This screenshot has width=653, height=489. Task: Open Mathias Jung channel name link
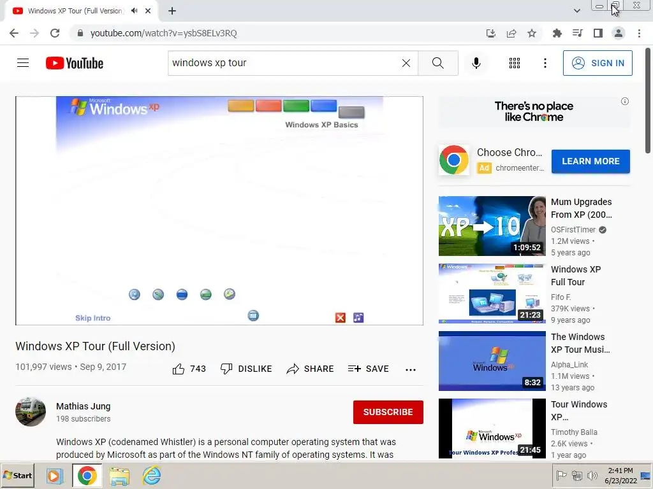pyautogui.click(x=84, y=406)
